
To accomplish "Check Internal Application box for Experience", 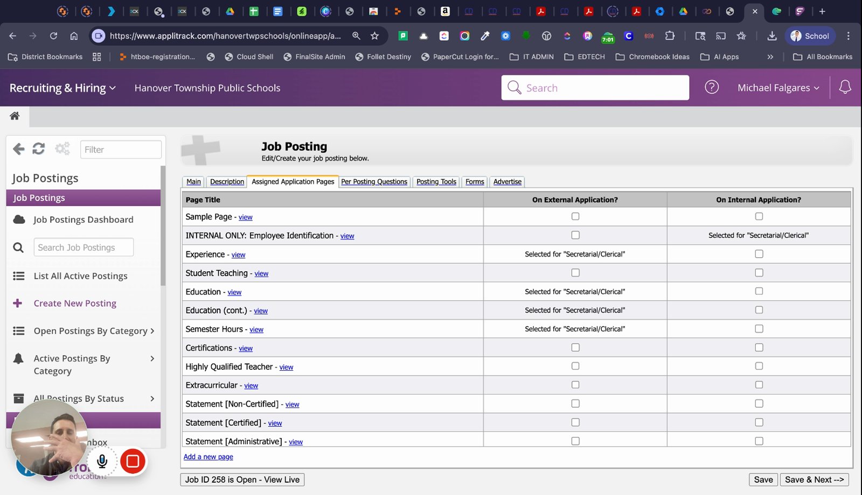I will pos(759,254).
